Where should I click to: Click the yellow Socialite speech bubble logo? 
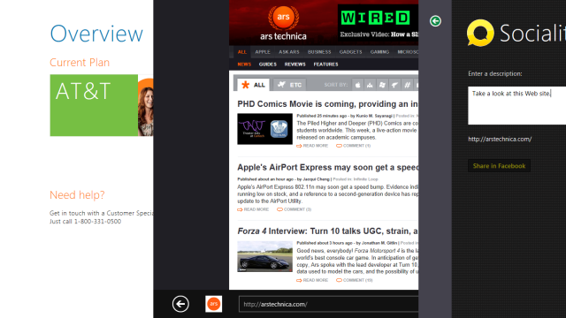coord(480,34)
